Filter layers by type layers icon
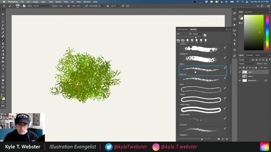The width and height of the screenshot is (271, 152). point(260,60)
